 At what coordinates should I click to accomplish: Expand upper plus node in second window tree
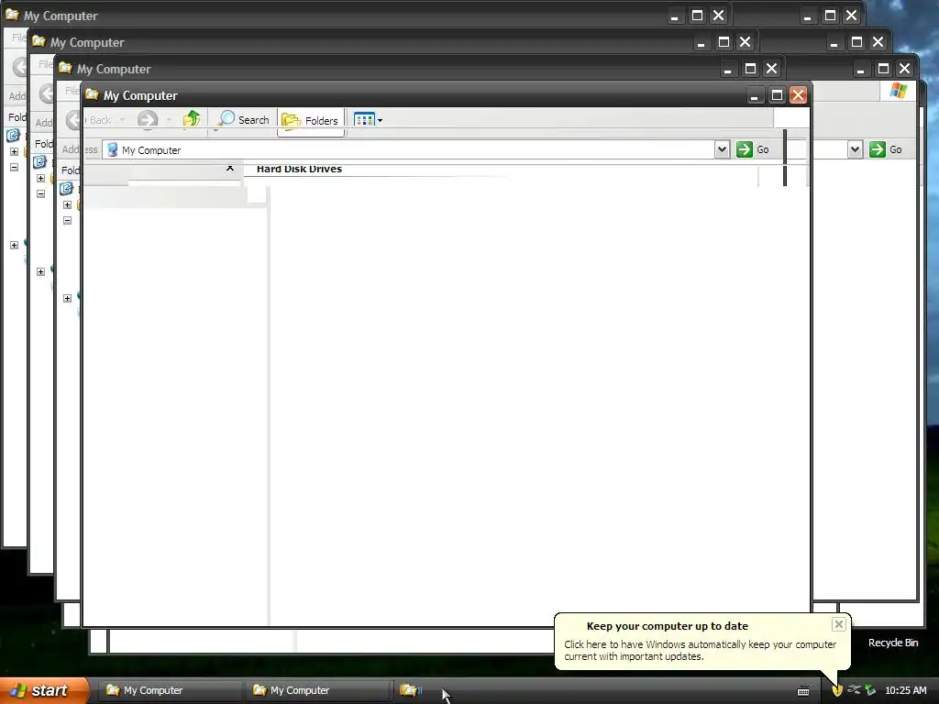[40, 178]
